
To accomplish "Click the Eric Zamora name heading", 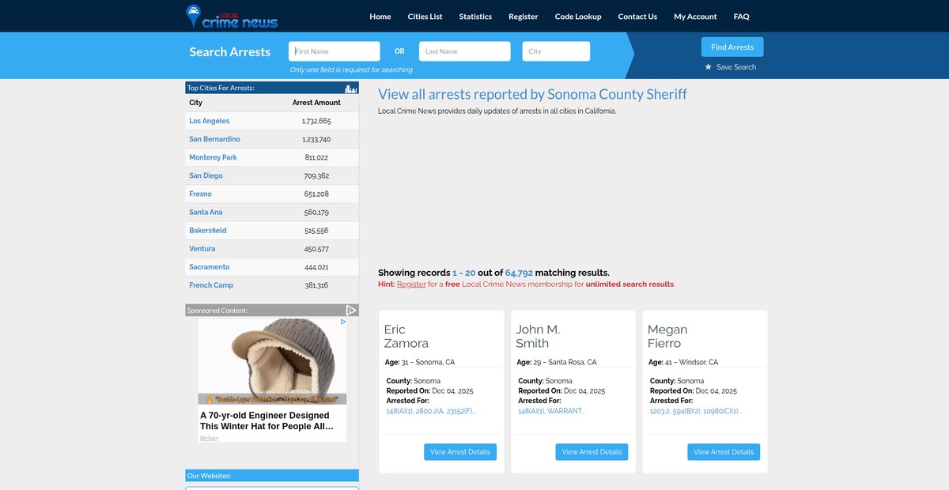I will (x=406, y=336).
